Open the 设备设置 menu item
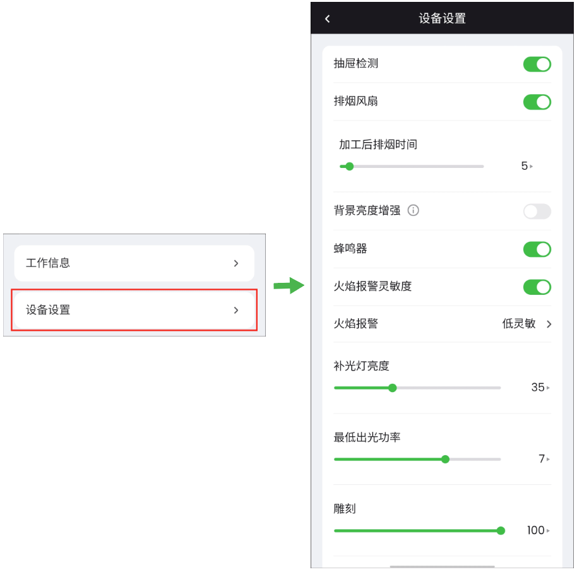Screen dimensions: 577x572 coord(134,310)
